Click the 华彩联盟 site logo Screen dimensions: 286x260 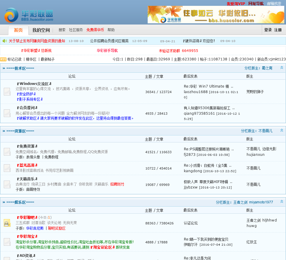[29, 15]
